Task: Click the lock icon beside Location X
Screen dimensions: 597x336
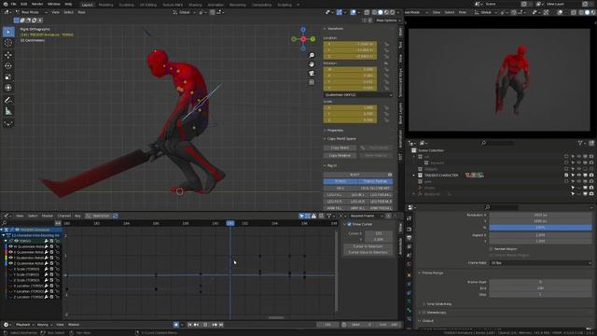Action: pyautogui.click(x=386, y=44)
